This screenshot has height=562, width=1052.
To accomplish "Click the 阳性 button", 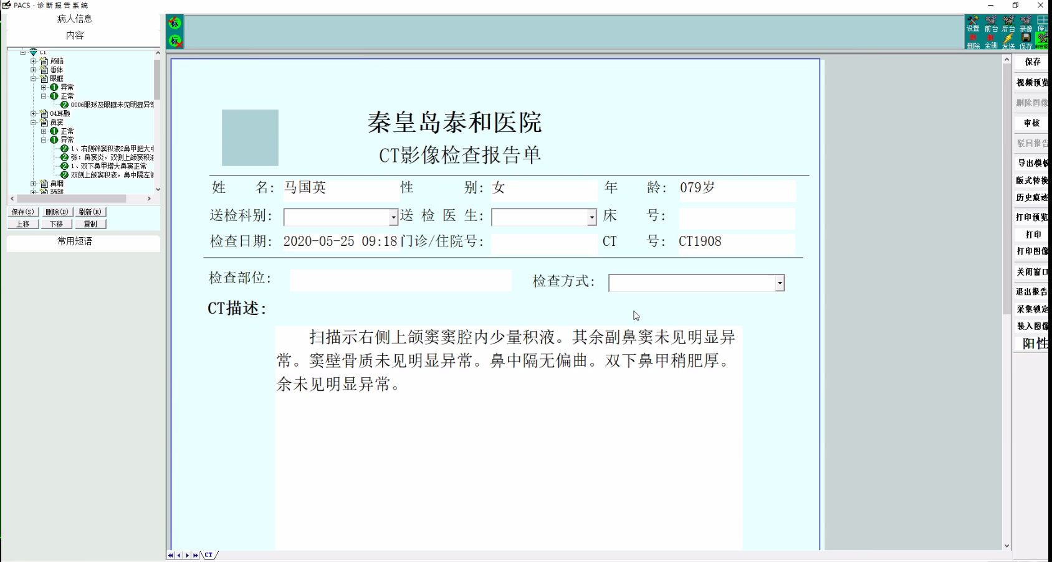I will (1032, 344).
